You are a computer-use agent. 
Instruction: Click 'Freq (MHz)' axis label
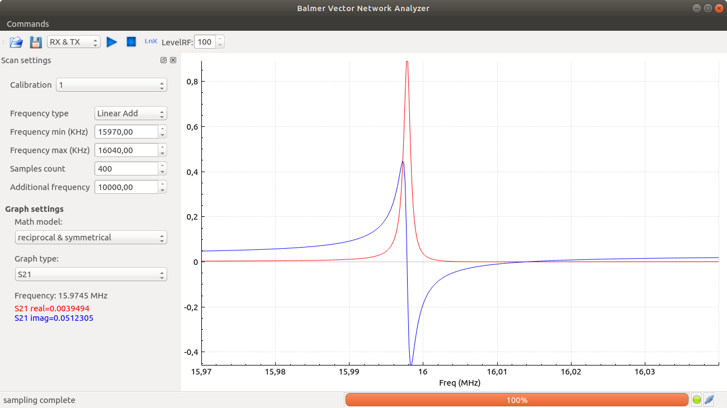point(460,383)
